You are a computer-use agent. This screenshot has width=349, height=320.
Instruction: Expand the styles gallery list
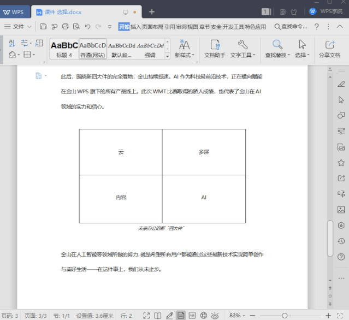click(168, 56)
